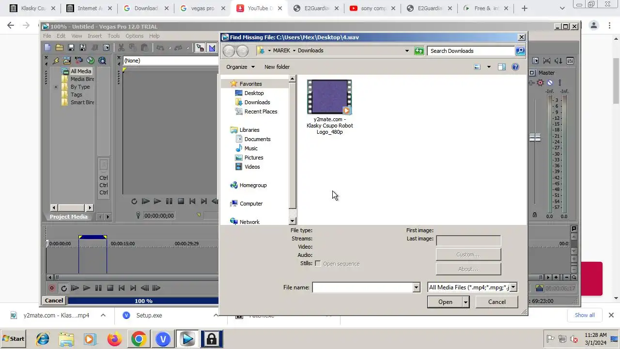Click Get Media from Web icon
Viewport: 620px width, 349px height.
(x=102, y=61)
